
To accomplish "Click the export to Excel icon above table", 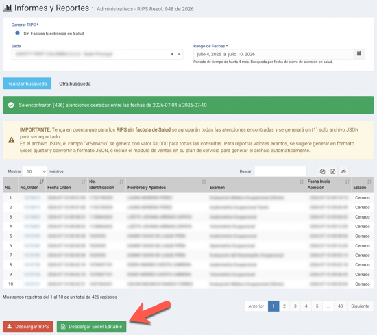I will [x=332, y=171].
